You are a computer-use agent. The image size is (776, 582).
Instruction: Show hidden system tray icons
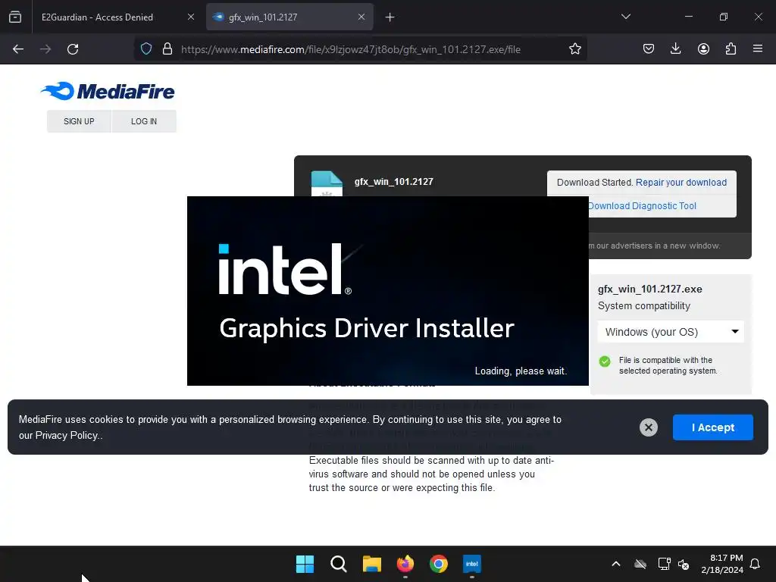point(615,564)
